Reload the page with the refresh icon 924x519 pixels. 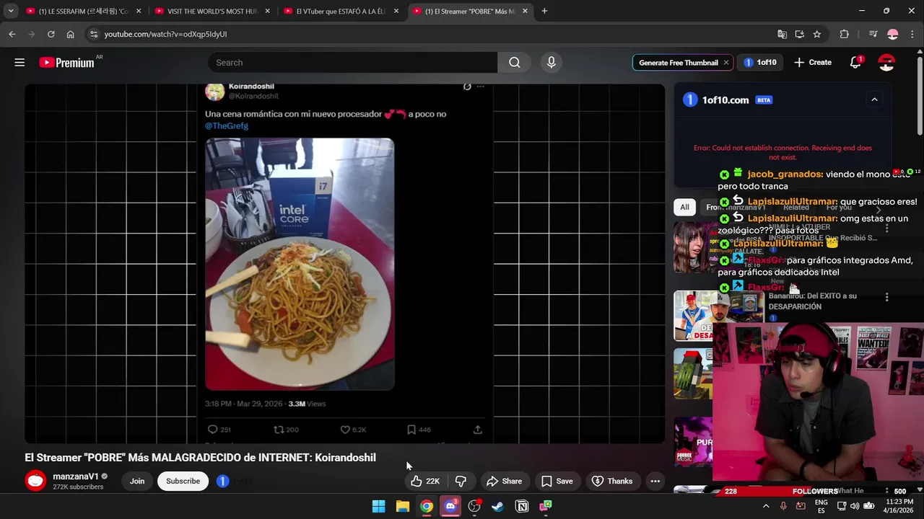click(x=51, y=34)
